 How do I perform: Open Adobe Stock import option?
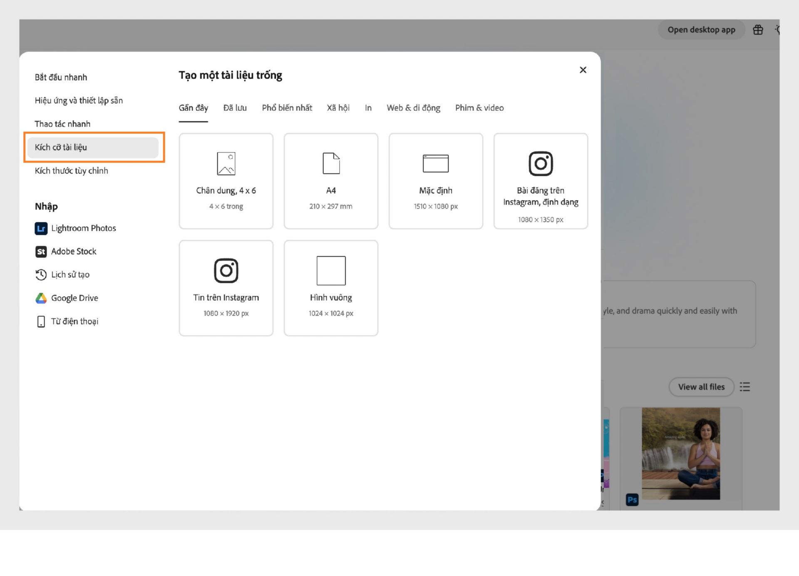tap(66, 252)
